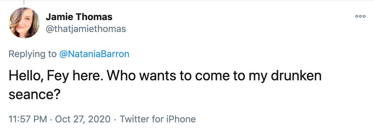This screenshot has width=374, height=133.
Task: Click the word 'seance?' in tweet
Action: [34, 95]
